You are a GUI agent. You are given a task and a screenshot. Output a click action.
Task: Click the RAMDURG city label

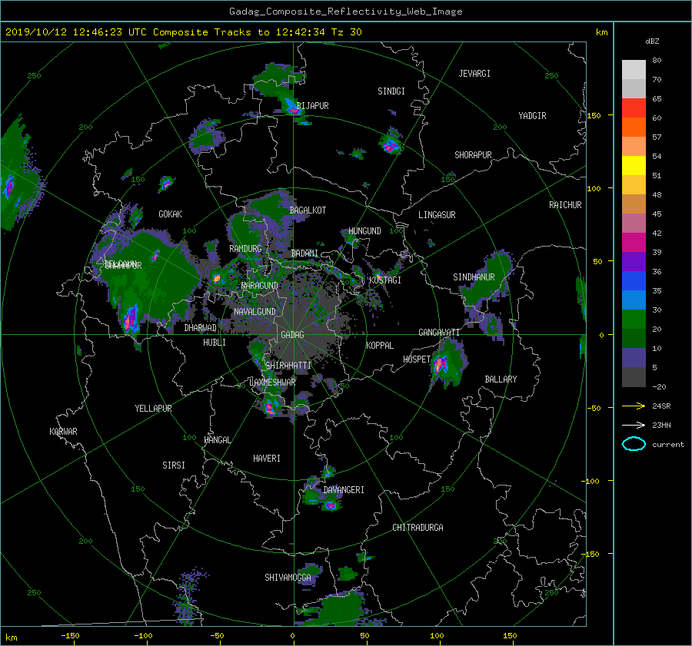(x=245, y=249)
